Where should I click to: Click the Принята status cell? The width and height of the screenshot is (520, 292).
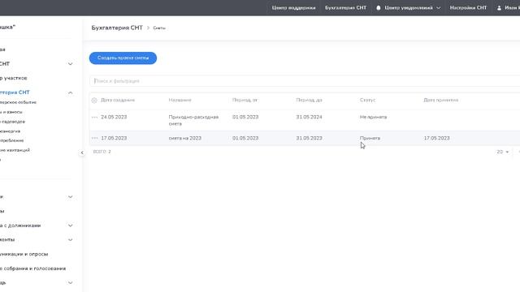(370, 138)
